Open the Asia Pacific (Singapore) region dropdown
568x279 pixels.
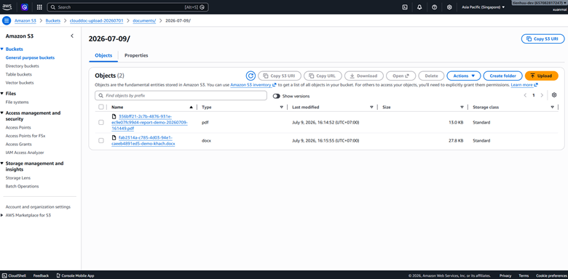tap(484, 7)
